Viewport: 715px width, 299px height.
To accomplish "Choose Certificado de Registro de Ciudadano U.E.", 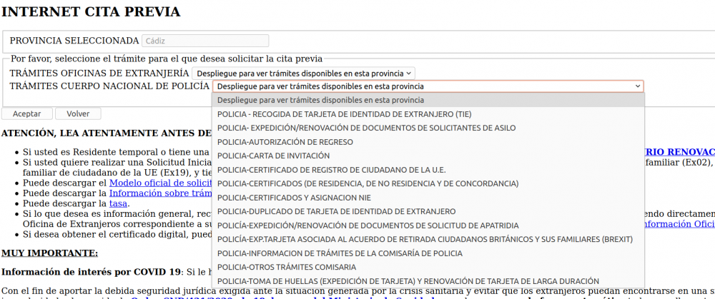I will (x=331, y=170).
